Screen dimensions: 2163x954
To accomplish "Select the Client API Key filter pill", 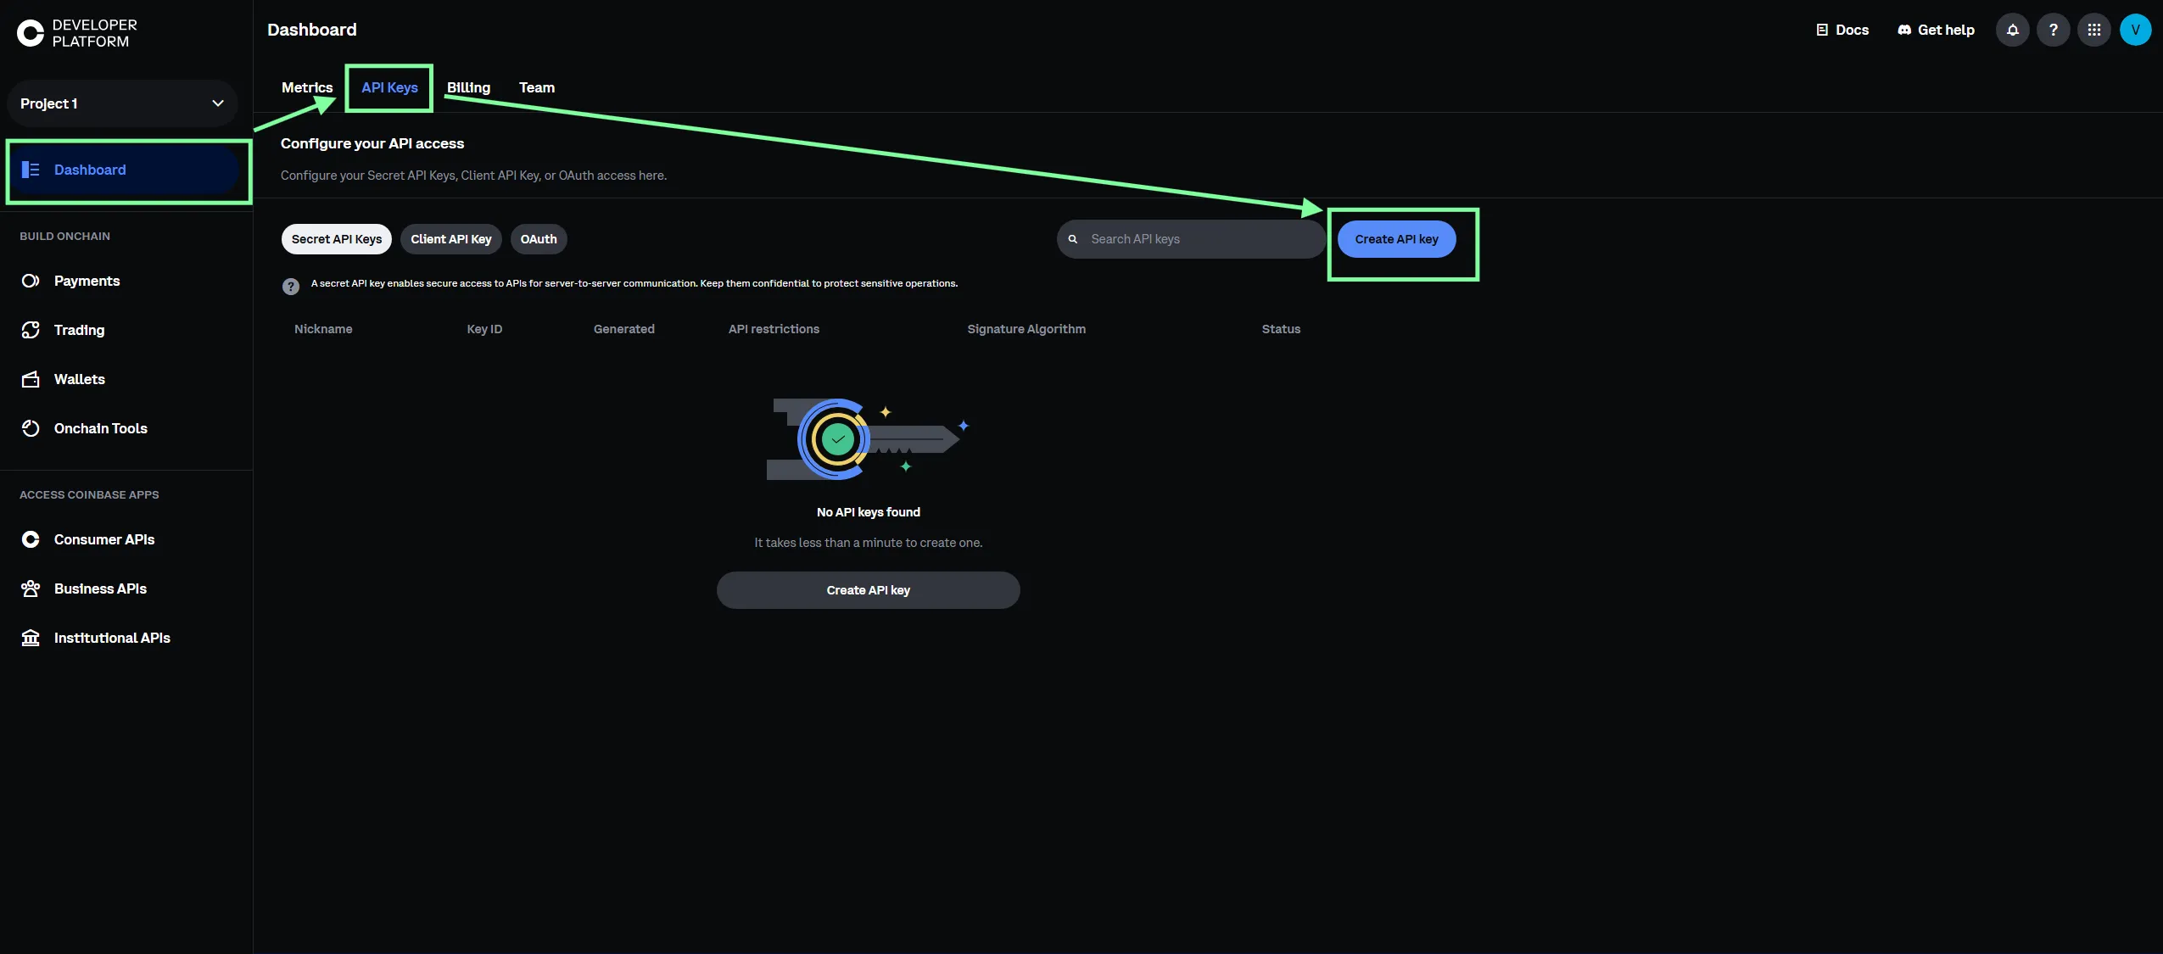I will (451, 239).
